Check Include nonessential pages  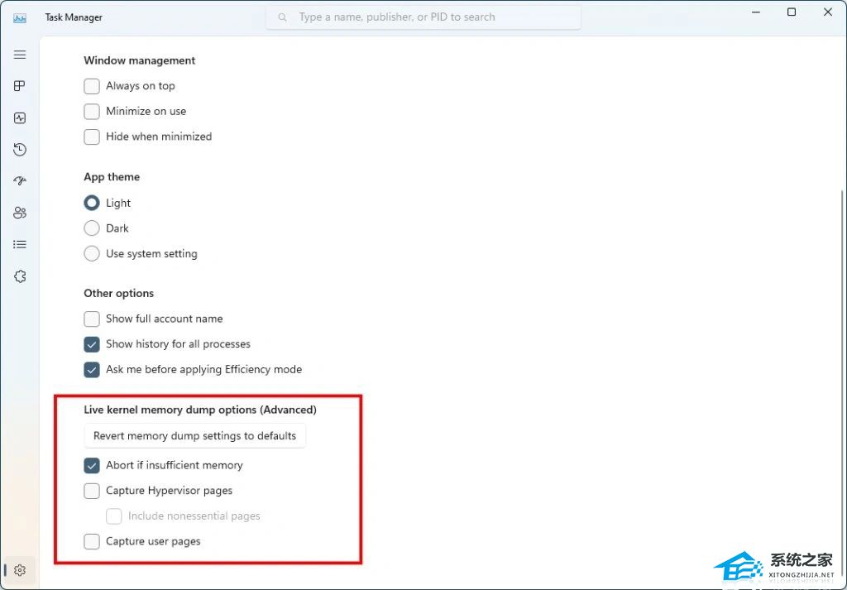click(114, 516)
